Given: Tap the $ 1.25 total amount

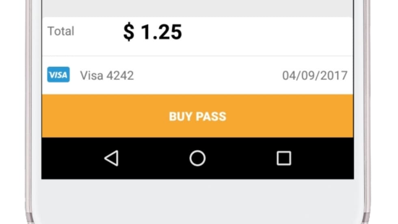Looking at the screenshot, I should (153, 32).
